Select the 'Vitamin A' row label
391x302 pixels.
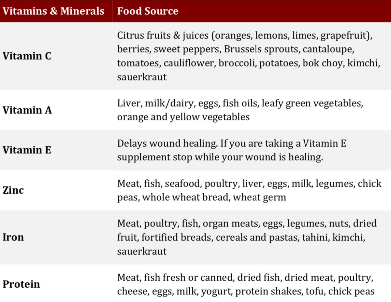pyautogui.click(x=27, y=110)
